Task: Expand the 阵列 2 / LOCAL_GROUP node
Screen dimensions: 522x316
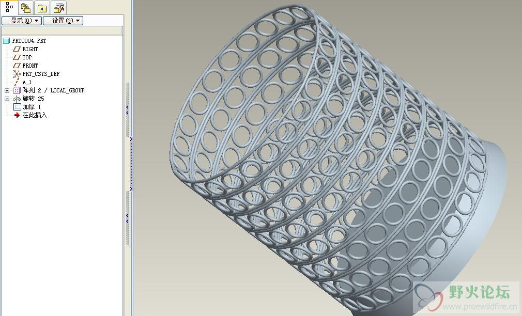Action: click(x=7, y=90)
